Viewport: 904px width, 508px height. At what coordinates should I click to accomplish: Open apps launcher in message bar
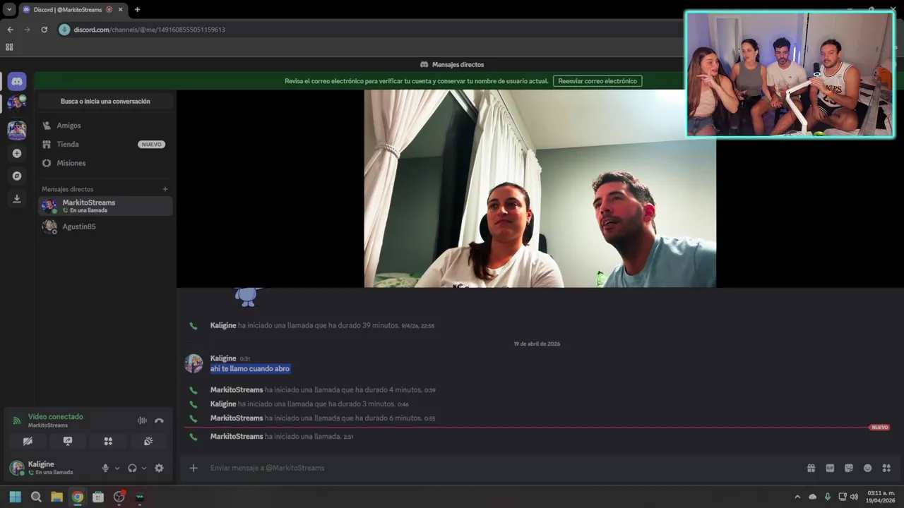(886, 468)
